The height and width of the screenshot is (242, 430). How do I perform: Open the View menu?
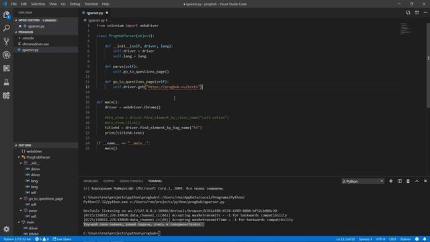pyautogui.click(x=53, y=4)
